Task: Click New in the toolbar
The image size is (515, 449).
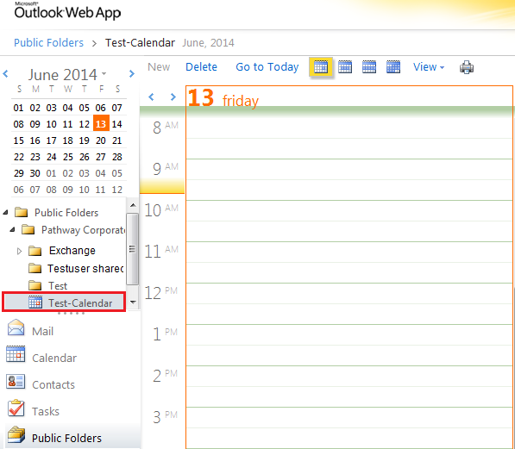Action: pos(159,67)
